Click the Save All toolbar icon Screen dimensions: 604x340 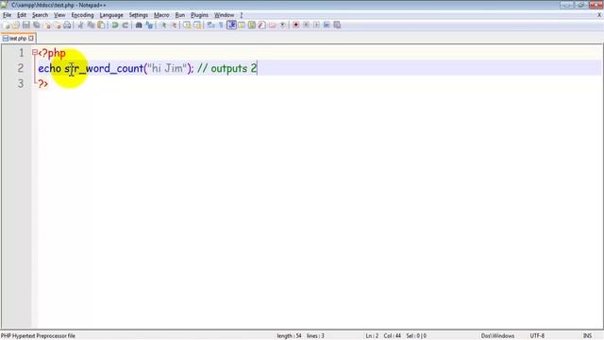pos(37,25)
